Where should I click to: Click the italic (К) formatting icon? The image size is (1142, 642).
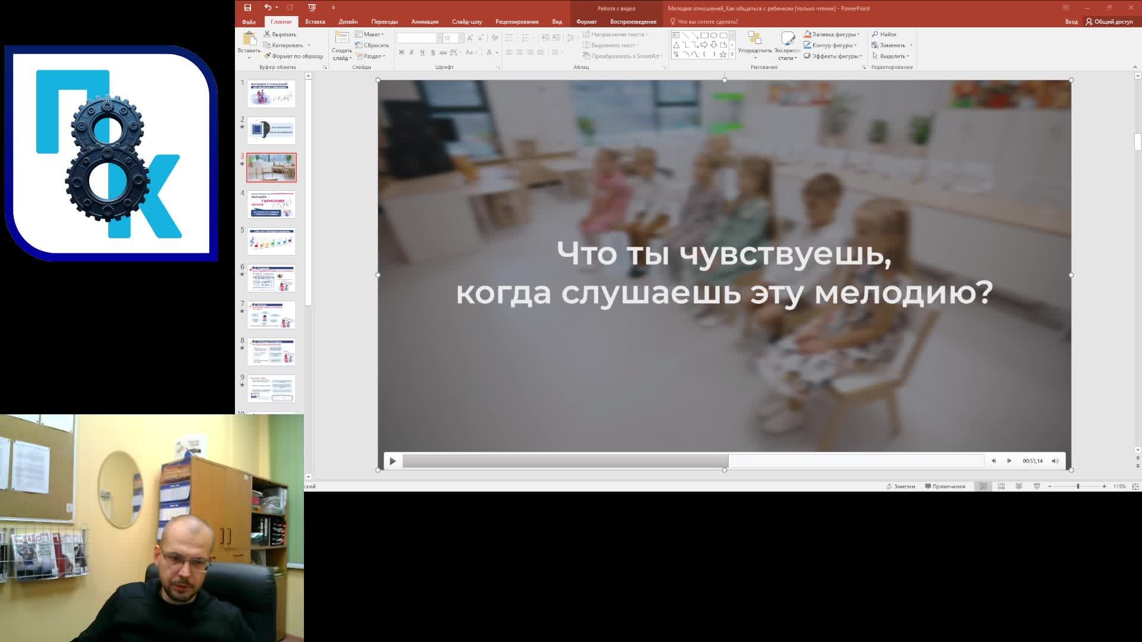(x=410, y=52)
